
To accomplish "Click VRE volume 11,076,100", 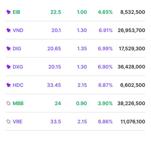I will (x=133, y=122).
